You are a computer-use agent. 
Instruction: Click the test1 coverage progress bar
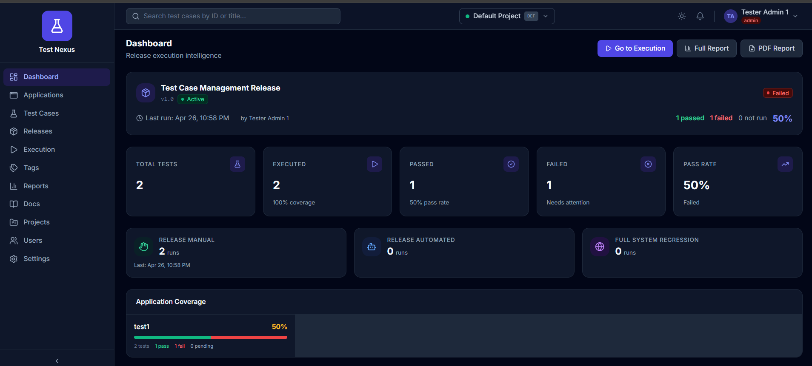tap(211, 337)
